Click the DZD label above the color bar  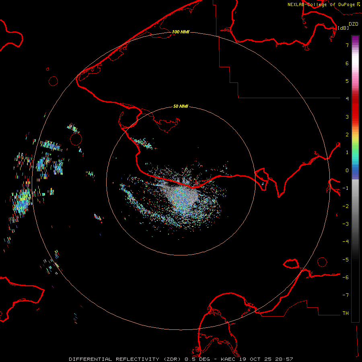tap(354, 24)
